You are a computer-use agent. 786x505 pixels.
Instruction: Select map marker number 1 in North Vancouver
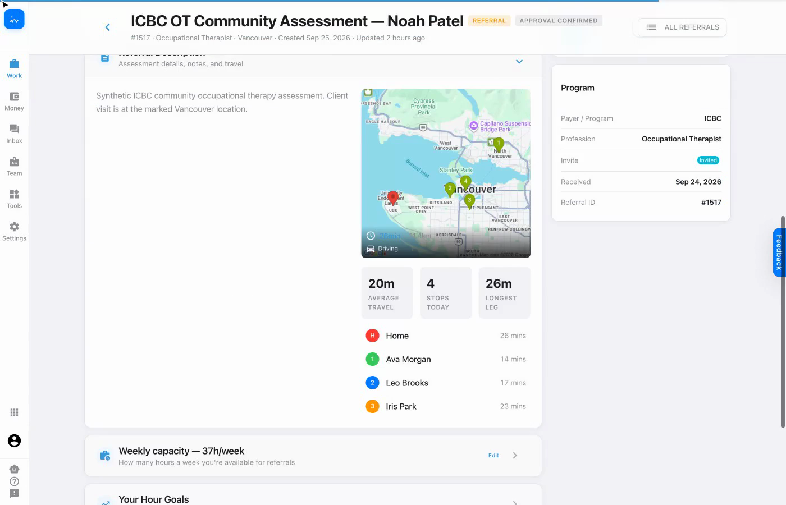(498, 144)
